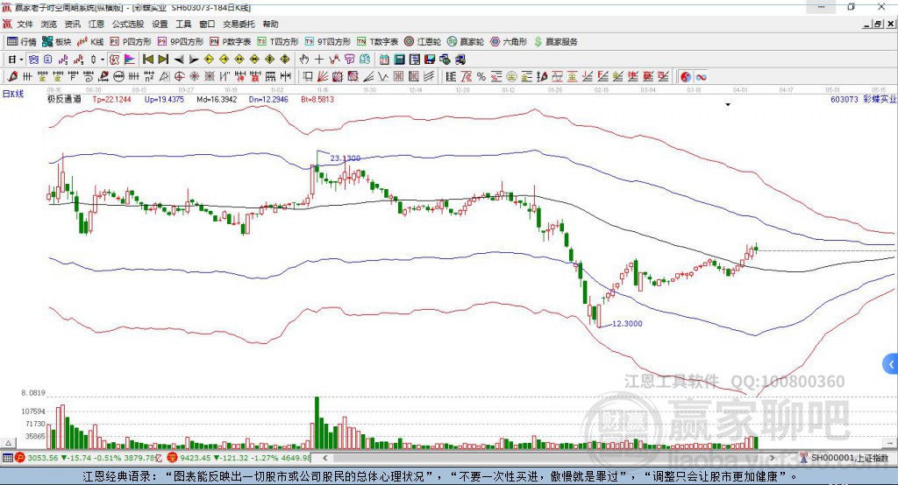This screenshot has width=898, height=485.
Task: Click the red circular target tool
Action: pos(179,77)
